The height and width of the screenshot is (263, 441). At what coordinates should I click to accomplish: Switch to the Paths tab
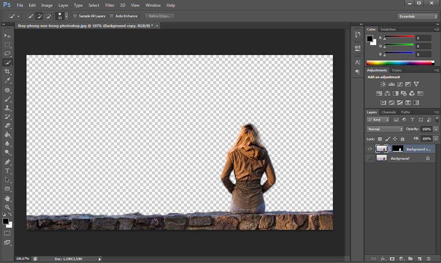(x=405, y=112)
